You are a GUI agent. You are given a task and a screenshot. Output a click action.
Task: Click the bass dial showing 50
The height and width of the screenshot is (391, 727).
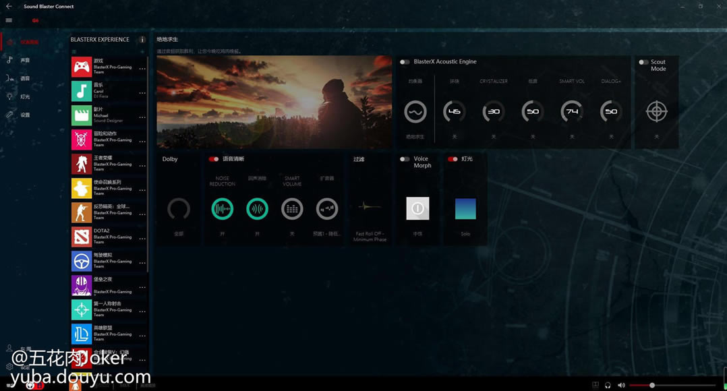click(x=533, y=112)
